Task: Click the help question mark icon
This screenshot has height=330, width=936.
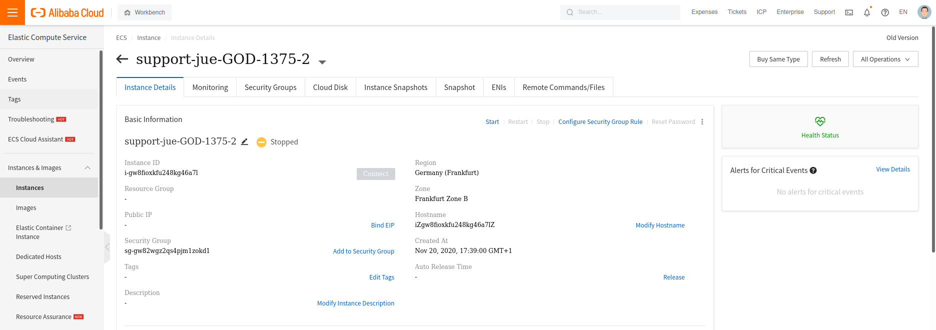Action: tap(885, 12)
